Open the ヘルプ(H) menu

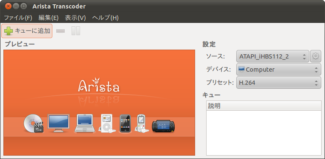[x=105, y=18]
